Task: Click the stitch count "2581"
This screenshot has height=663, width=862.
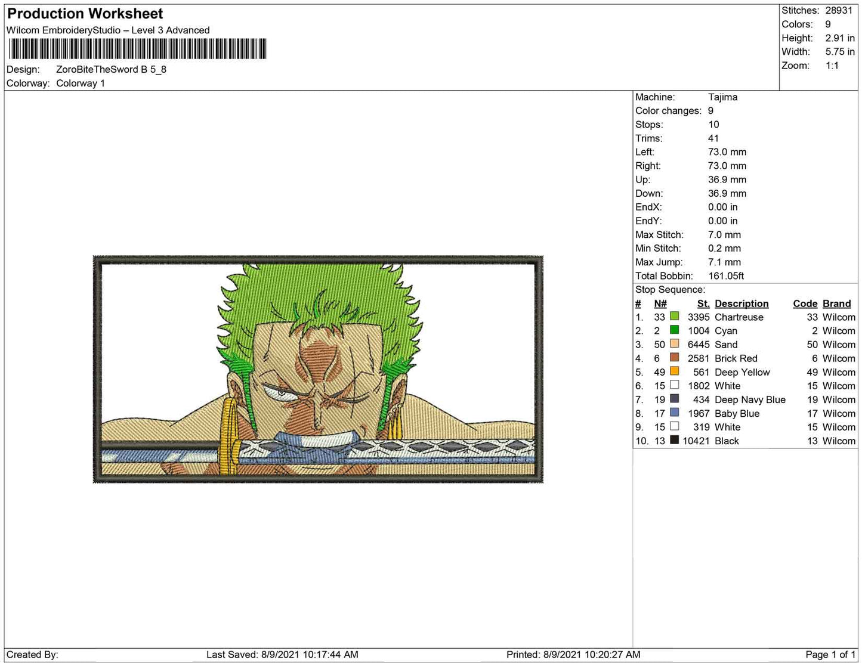Action: 699,358
